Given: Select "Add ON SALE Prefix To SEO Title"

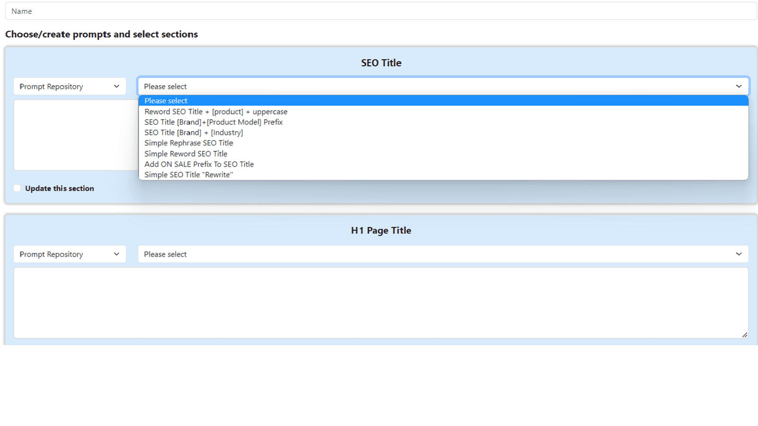Looking at the screenshot, I should [x=199, y=164].
